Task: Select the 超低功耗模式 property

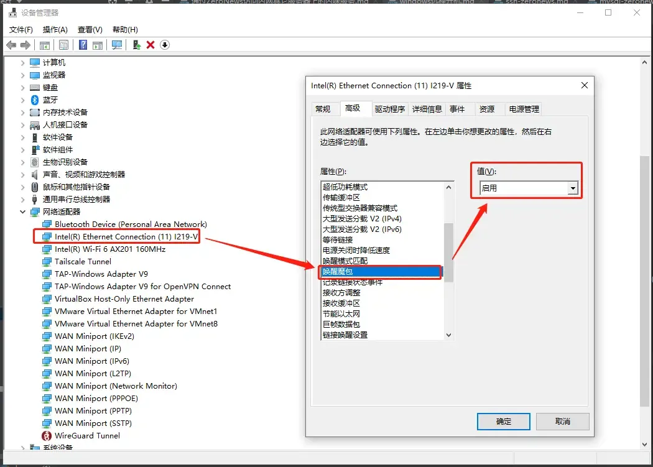Action: click(345, 187)
